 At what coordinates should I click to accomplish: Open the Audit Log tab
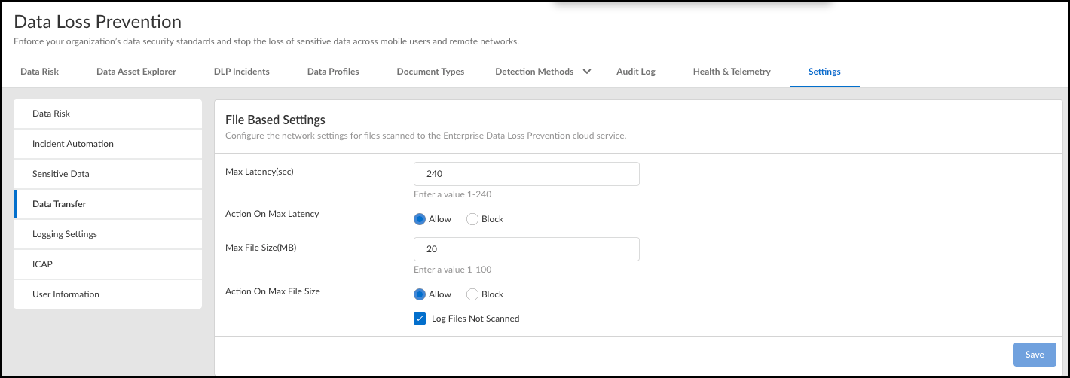(x=636, y=72)
